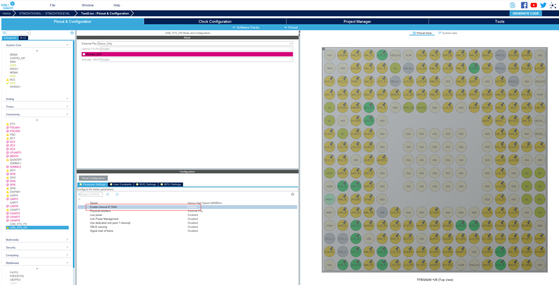The image size is (559, 285).
Task: Select USB_OTG_FS in the connectivity list
Action: click(18, 224)
